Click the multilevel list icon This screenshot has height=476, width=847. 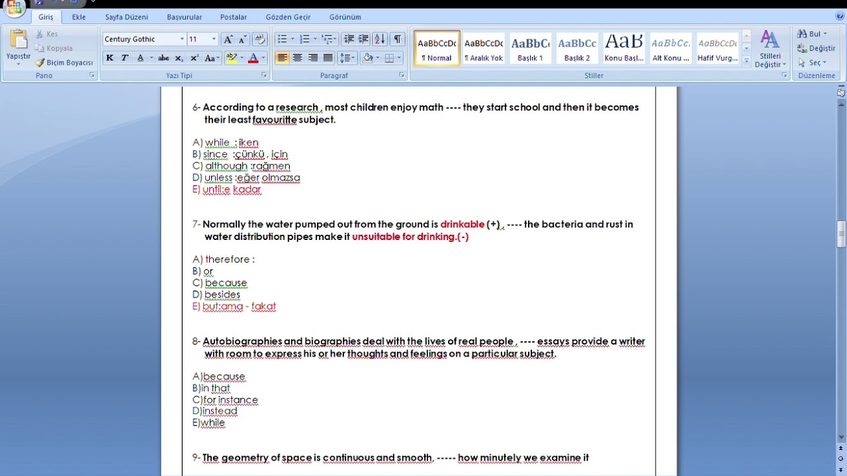(327, 40)
